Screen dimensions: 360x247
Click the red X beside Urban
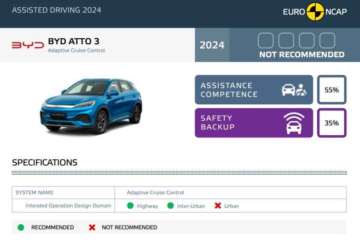pyautogui.click(x=218, y=206)
